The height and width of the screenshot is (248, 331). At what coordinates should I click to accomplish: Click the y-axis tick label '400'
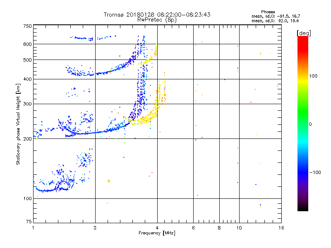tap(27, 79)
